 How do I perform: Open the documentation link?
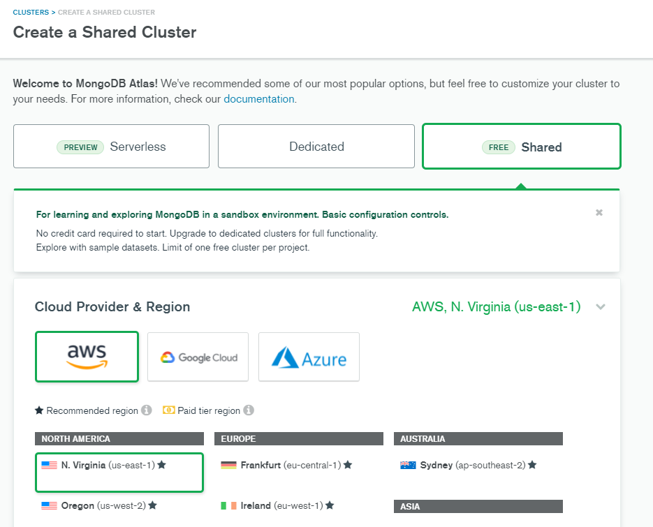tap(259, 99)
